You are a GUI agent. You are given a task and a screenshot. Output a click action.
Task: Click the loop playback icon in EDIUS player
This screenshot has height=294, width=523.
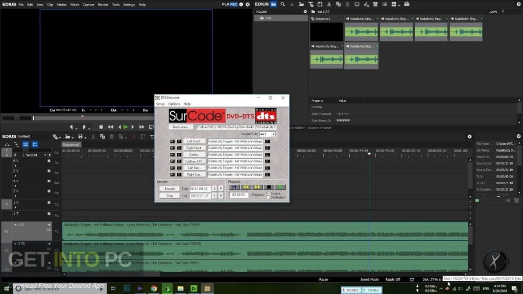(151, 127)
